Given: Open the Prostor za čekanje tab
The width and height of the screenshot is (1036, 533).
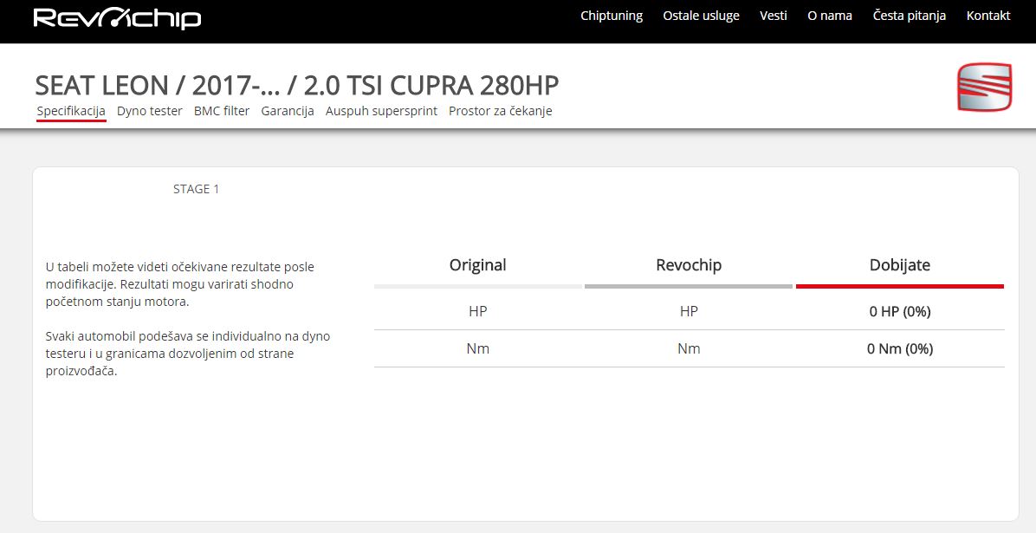Looking at the screenshot, I should 500,111.
